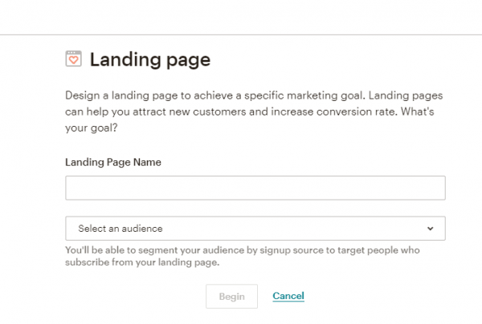Click the icon left of the Landing page title
The height and width of the screenshot is (324, 482).
pyautogui.click(x=73, y=59)
